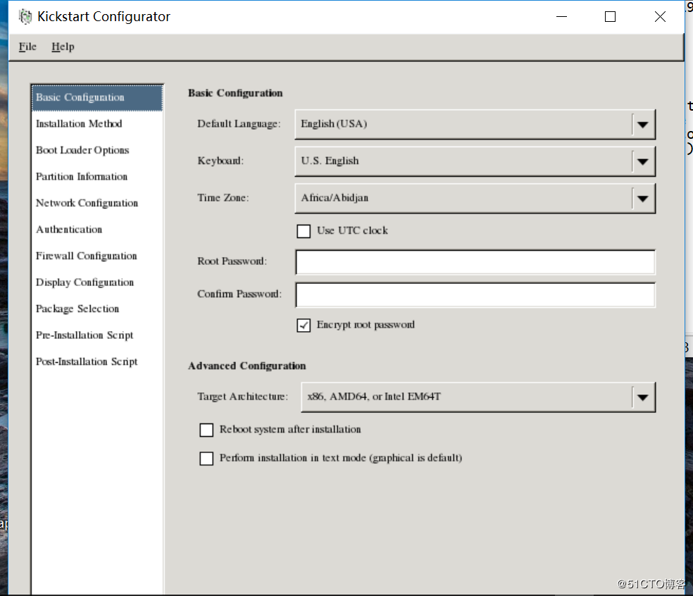
Task: Enable the Use UTC clock checkbox
Action: pos(304,231)
